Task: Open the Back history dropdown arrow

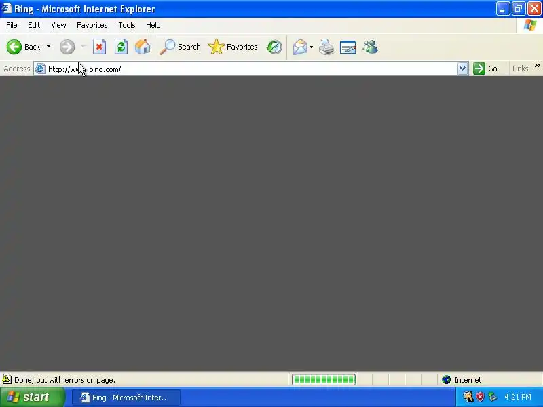Action: point(48,47)
